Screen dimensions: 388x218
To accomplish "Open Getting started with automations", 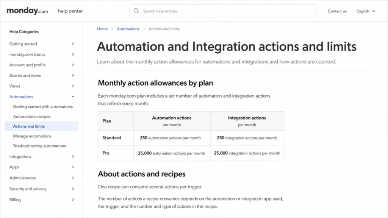I will [x=43, y=106].
